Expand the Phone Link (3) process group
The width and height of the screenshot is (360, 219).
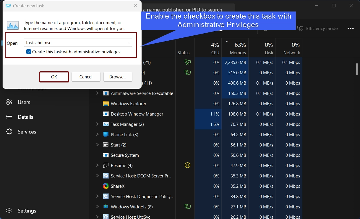(97, 134)
